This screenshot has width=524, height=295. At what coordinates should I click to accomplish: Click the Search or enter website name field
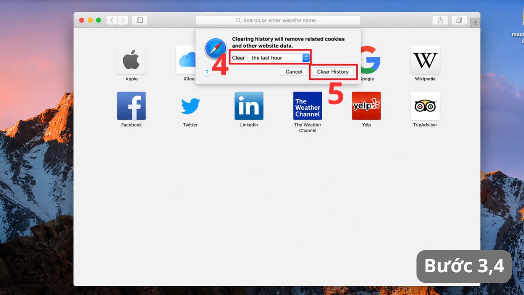pyautogui.click(x=278, y=20)
